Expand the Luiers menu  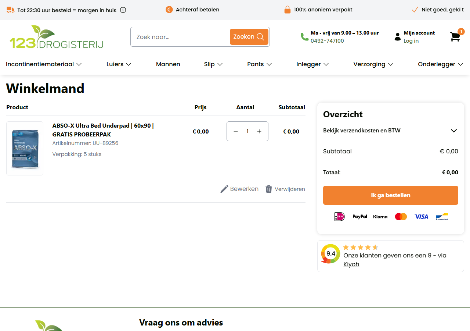pyautogui.click(x=119, y=64)
